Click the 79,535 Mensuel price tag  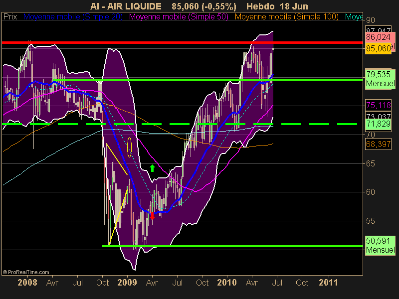pyautogui.click(x=380, y=79)
